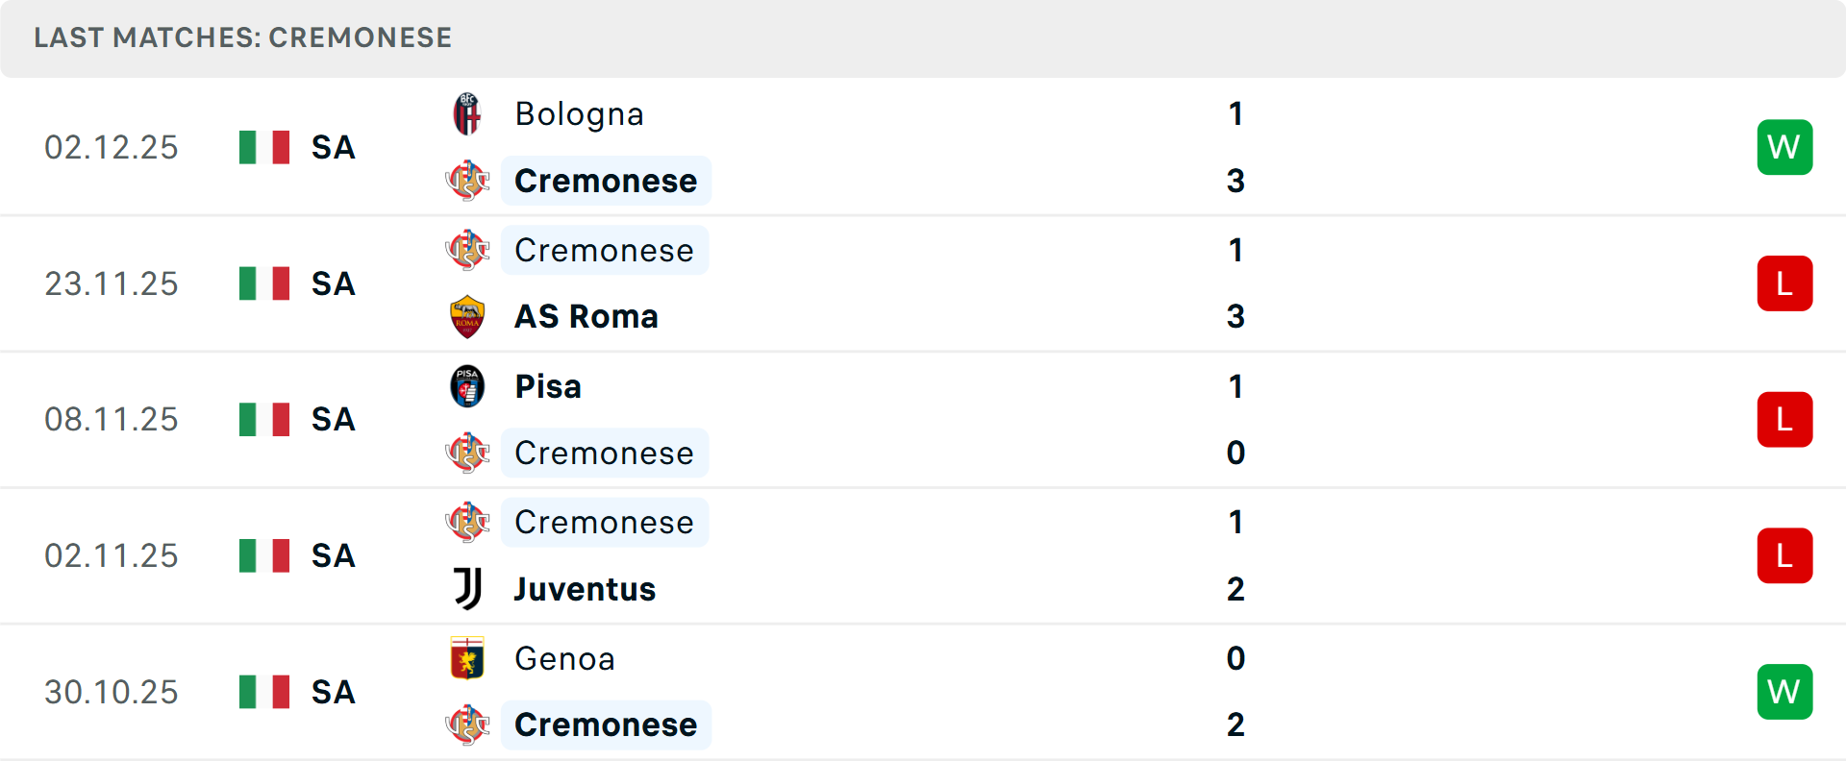This screenshot has width=1846, height=761.
Task: Open the 08.11.25 match date
Action: pos(112,420)
